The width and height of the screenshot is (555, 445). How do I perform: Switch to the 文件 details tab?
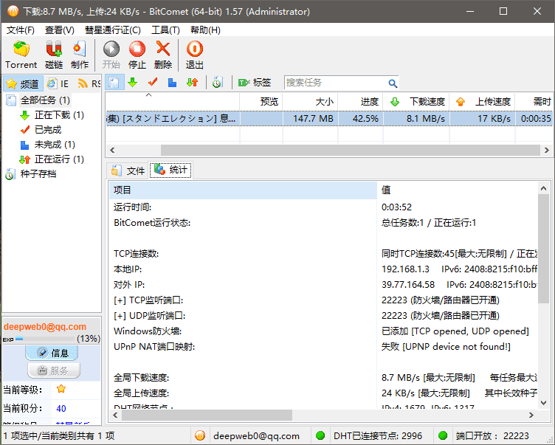pyautogui.click(x=128, y=170)
